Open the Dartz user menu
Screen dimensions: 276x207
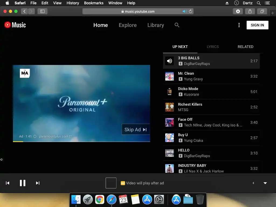(x=247, y=3)
